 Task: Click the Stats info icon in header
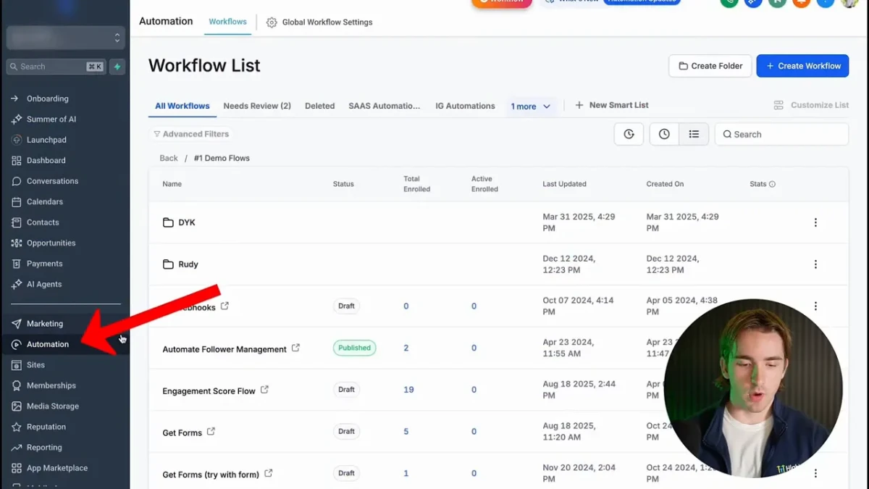coord(772,184)
